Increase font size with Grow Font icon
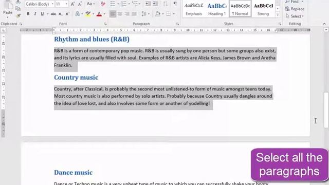Image resolution: width=329 pixels, height=185 pixels. point(72,4)
